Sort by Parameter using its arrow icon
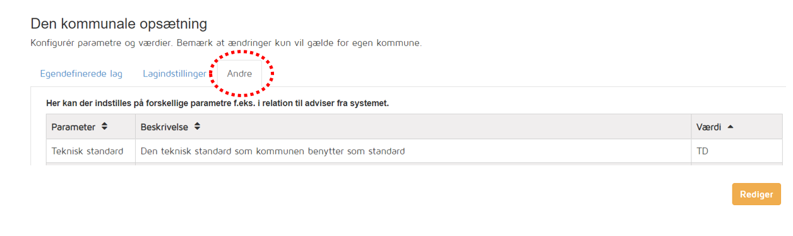 [x=104, y=127]
